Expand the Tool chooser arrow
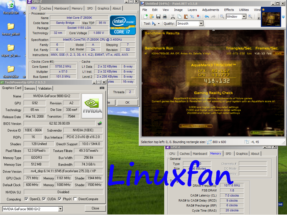287x215 pixels. pos(159,24)
